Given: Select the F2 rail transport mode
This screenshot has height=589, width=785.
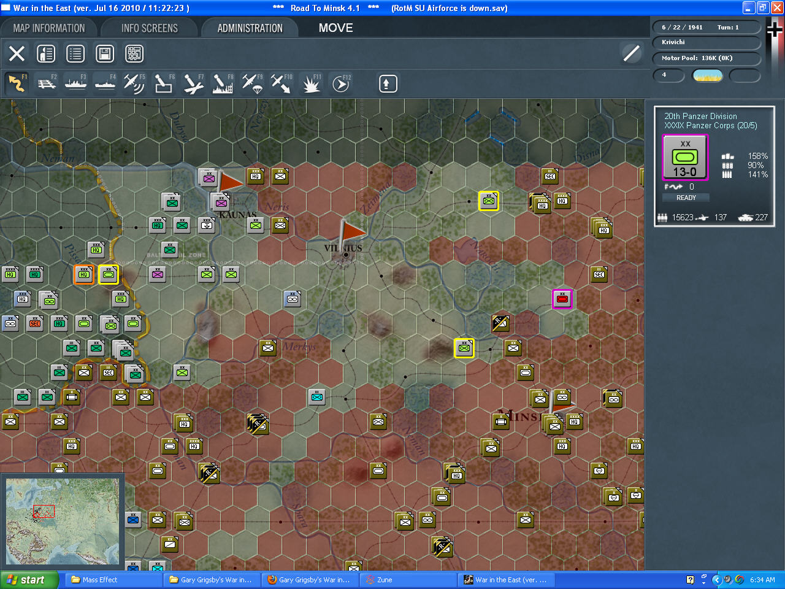Looking at the screenshot, I should click(x=47, y=83).
